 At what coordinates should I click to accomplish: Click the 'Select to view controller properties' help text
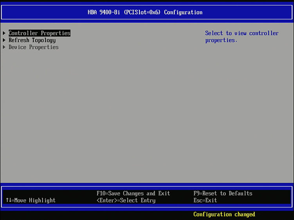(x=242, y=37)
